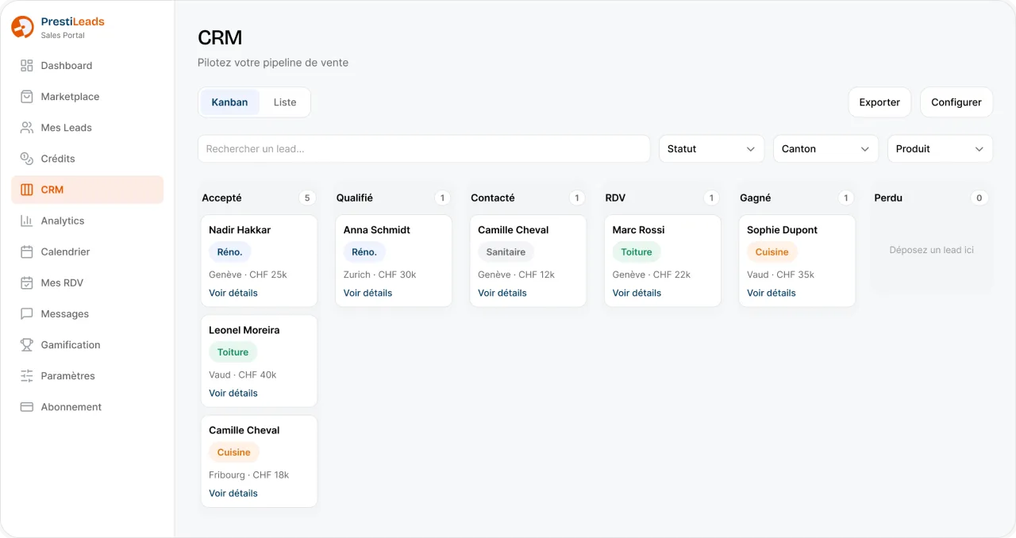1016x538 pixels.
Task: Click the Crédits coins icon
Action: tap(27, 159)
